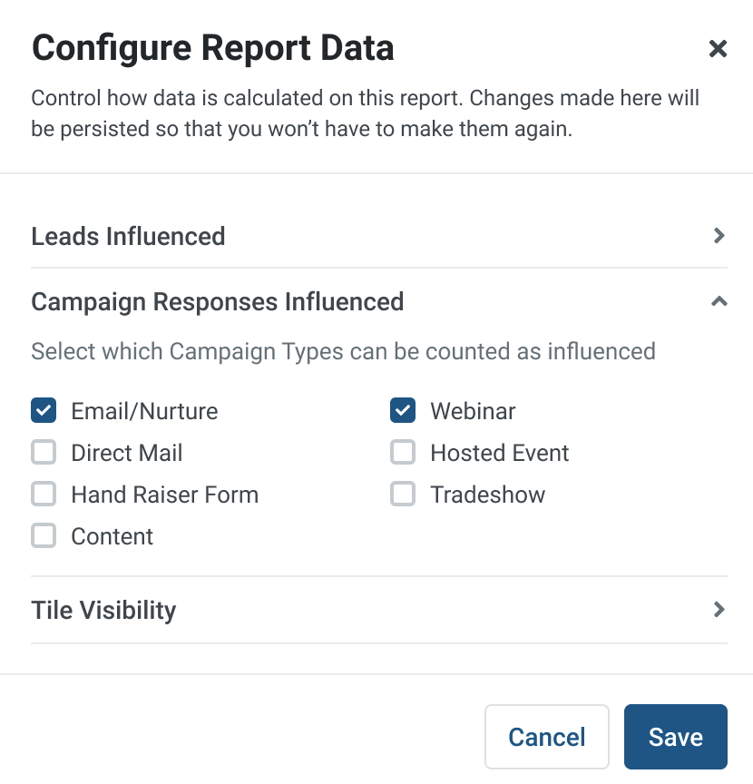Click the Campaign Responses Influenced heading
Image resolution: width=753 pixels, height=784 pixels.
218,302
